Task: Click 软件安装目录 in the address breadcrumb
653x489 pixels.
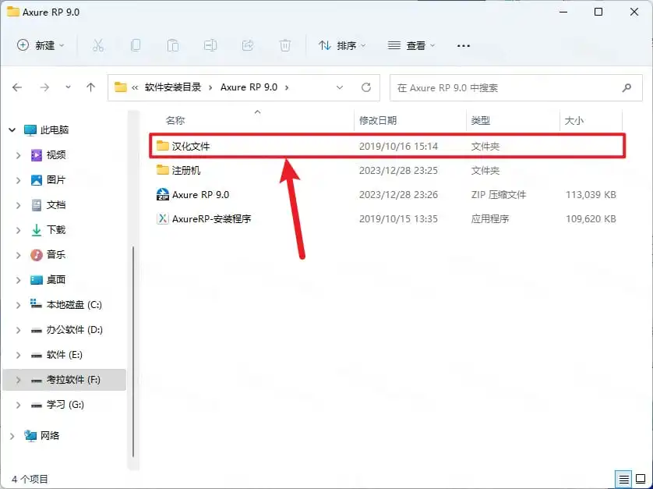Action: coord(173,87)
